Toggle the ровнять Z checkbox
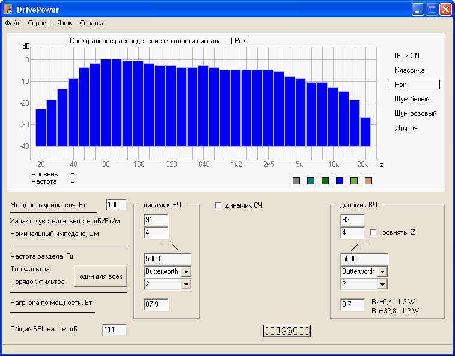This screenshot has width=455, height=356. coord(373,232)
